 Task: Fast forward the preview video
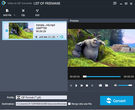coord(82,85)
